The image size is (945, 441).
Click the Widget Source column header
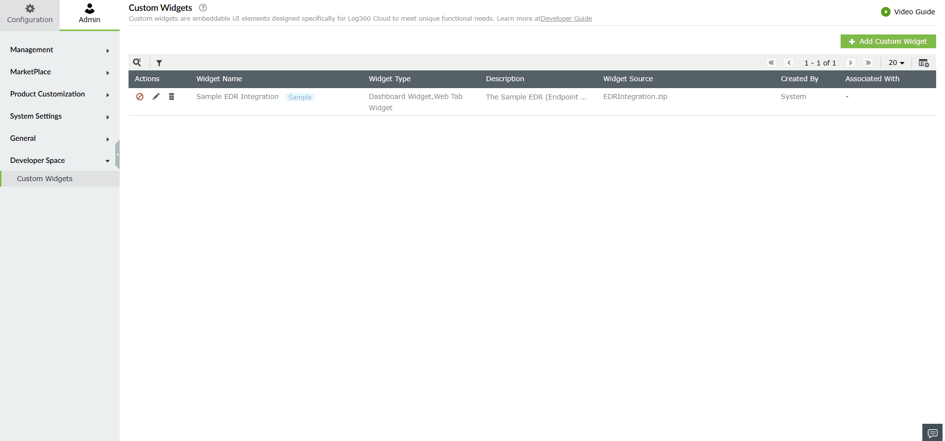pyautogui.click(x=628, y=79)
